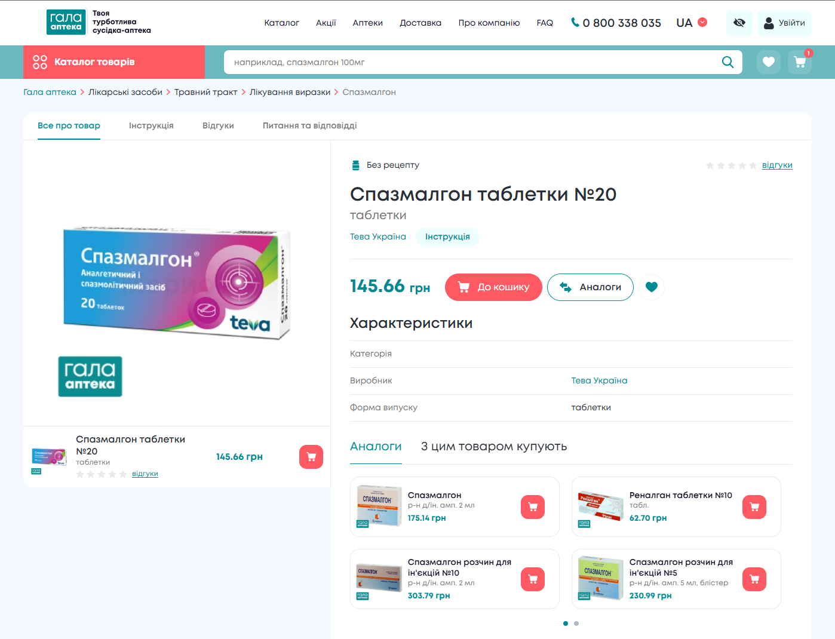Open Спазмалгон розчин №5 thumbnail
The height and width of the screenshot is (639, 835).
tap(600, 579)
